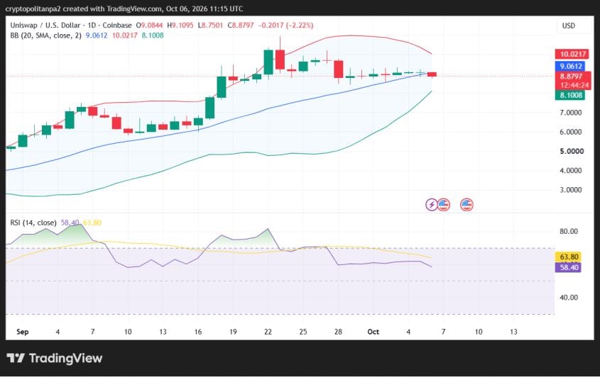Viewport: 600px width, 377px height.
Task: Click the red 10.0217 value in BB legend
Action: point(125,35)
